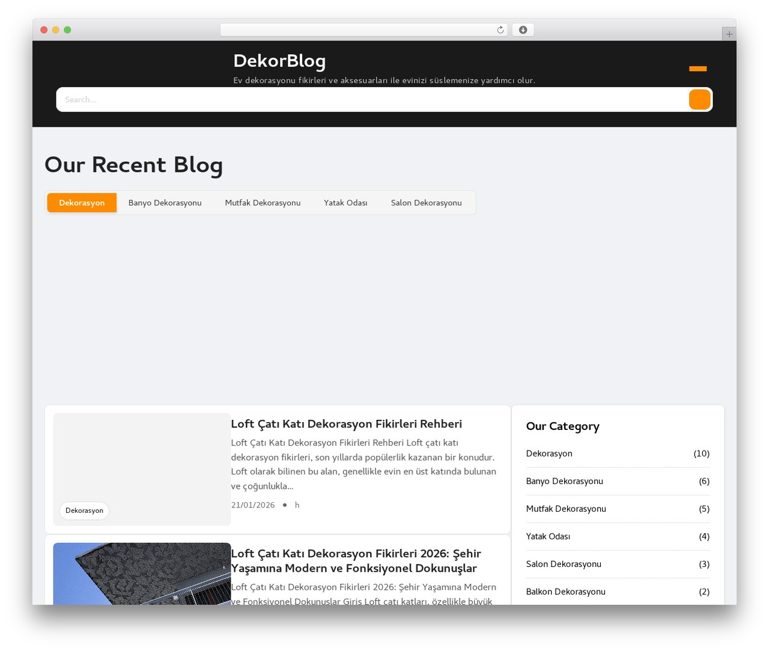Open the 'Fikirleri 2026: Şehir Yaşamına' post title
Viewport: 769px width, 651px height.
pyautogui.click(x=356, y=561)
